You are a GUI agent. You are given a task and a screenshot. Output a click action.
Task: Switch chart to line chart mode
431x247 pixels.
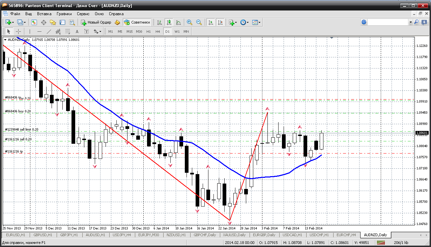point(178,22)
